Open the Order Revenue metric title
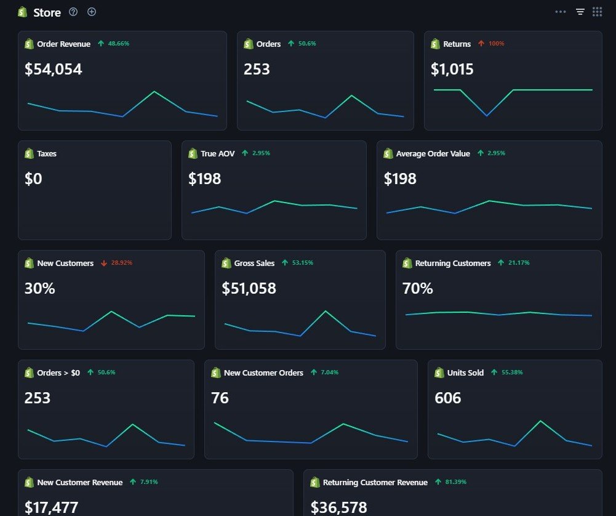 point(63,44)
